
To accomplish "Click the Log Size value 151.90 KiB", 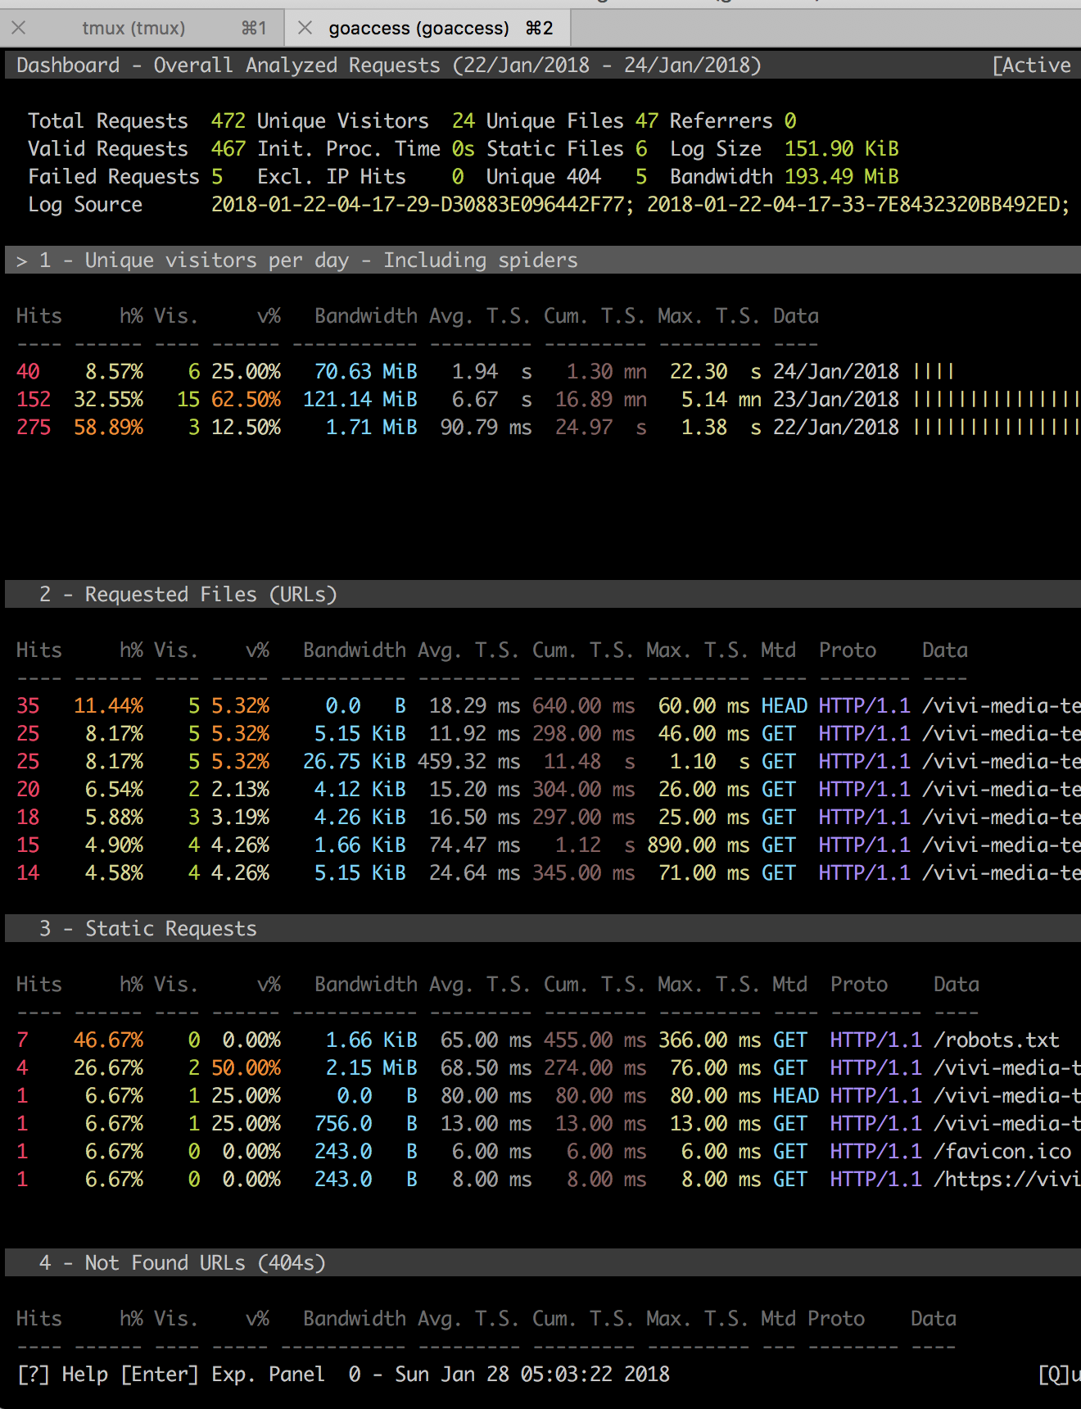I will (x=841, y=149).
